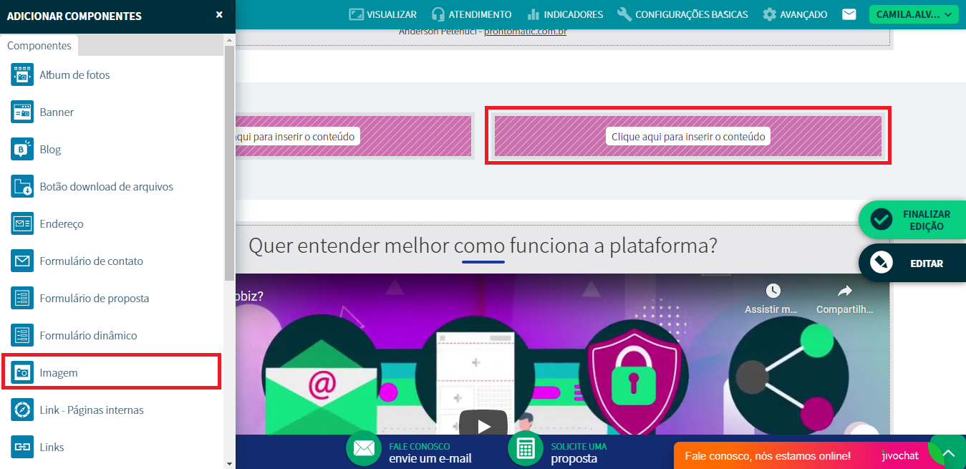Image resolution: width=966 pixels, height=469 pixels.
Task: Close the Adicionar Componentes panel
Action: [x=219, y=15]
